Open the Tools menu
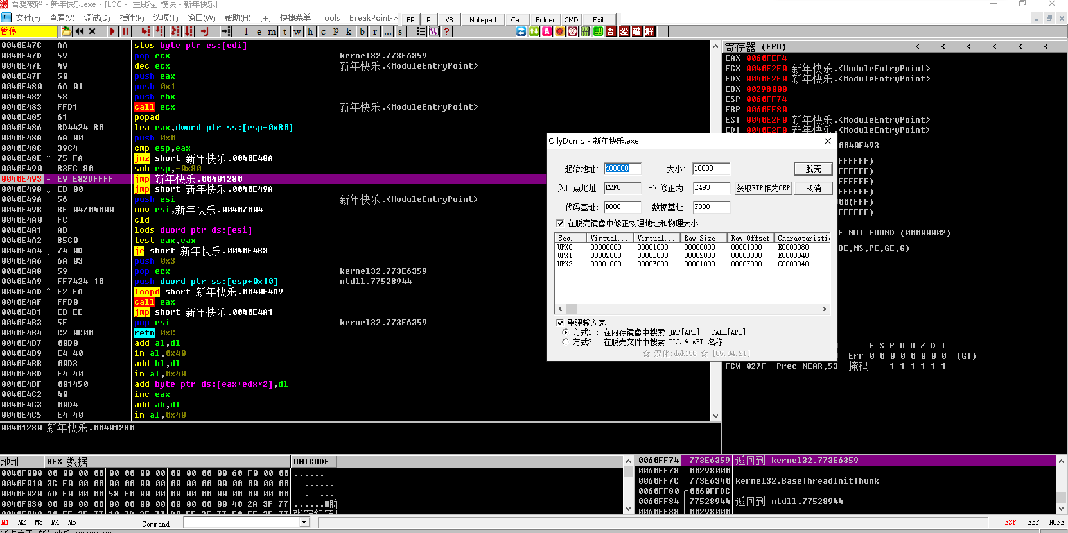Viewport: 1068px width, 533px height. [329, 18]
